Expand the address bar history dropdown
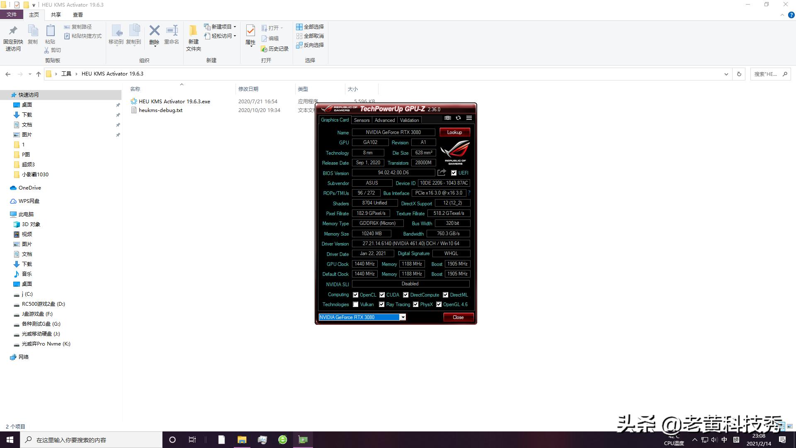The width and height of the screenshot is (796, 448). 726,74
